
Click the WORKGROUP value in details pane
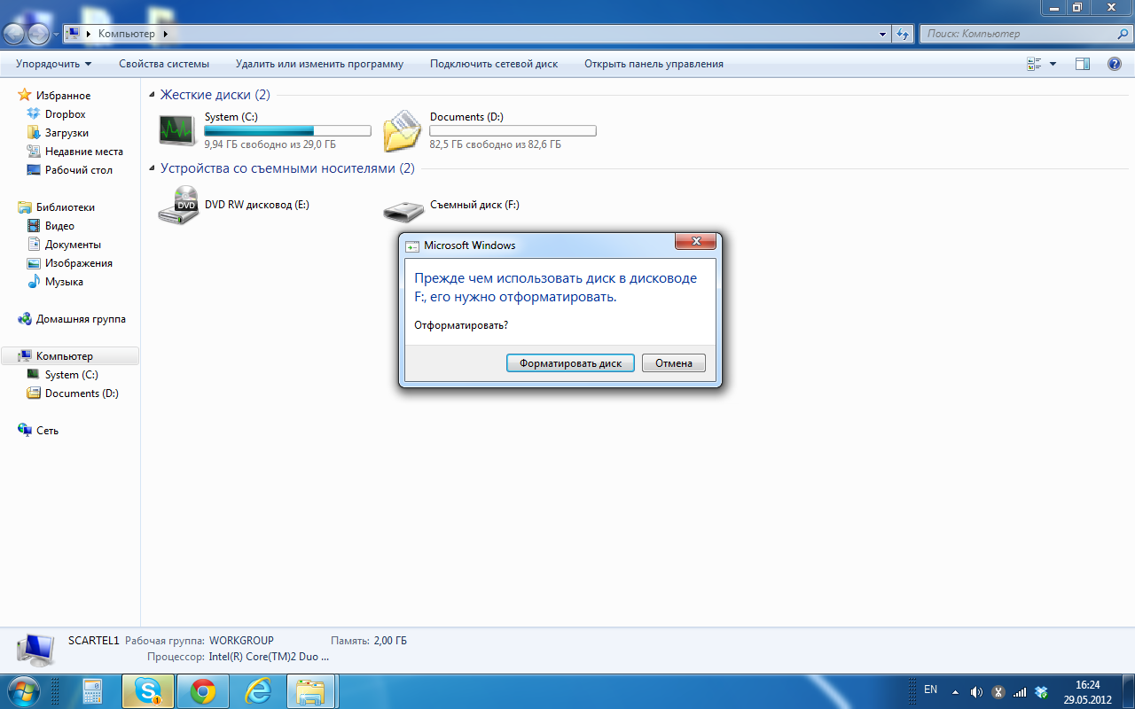coord(241,641)
